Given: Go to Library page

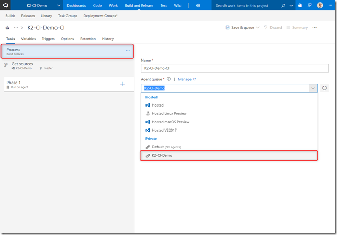Looking at the screenshot, I should click(x=47, y=16).
